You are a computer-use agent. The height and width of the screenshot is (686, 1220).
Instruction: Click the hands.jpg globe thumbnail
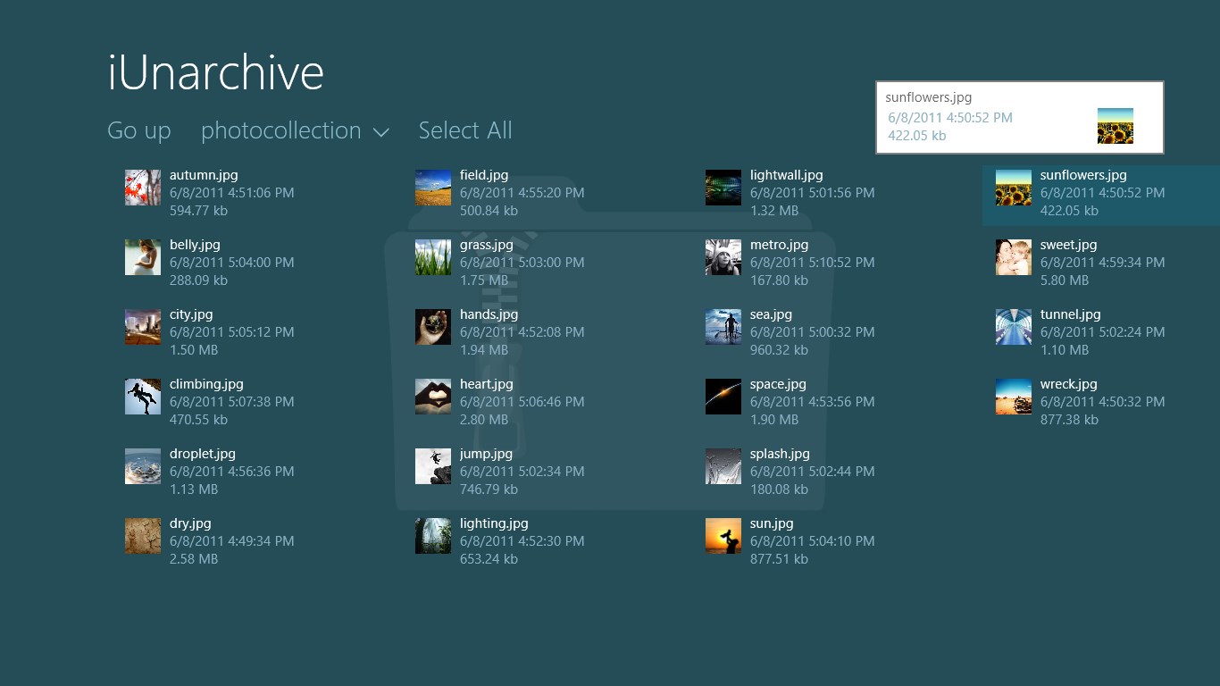click(x=433, y=327)
